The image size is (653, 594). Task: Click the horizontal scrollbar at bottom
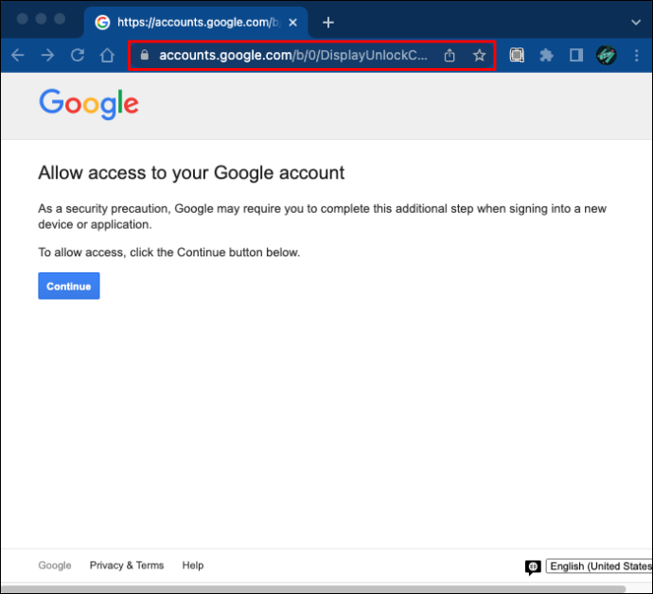pyautogui.click(x=313, y=589)
